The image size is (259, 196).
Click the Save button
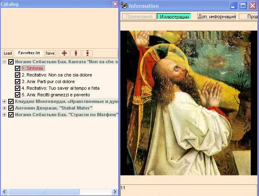pyautogui.click(x=50, y=53)
